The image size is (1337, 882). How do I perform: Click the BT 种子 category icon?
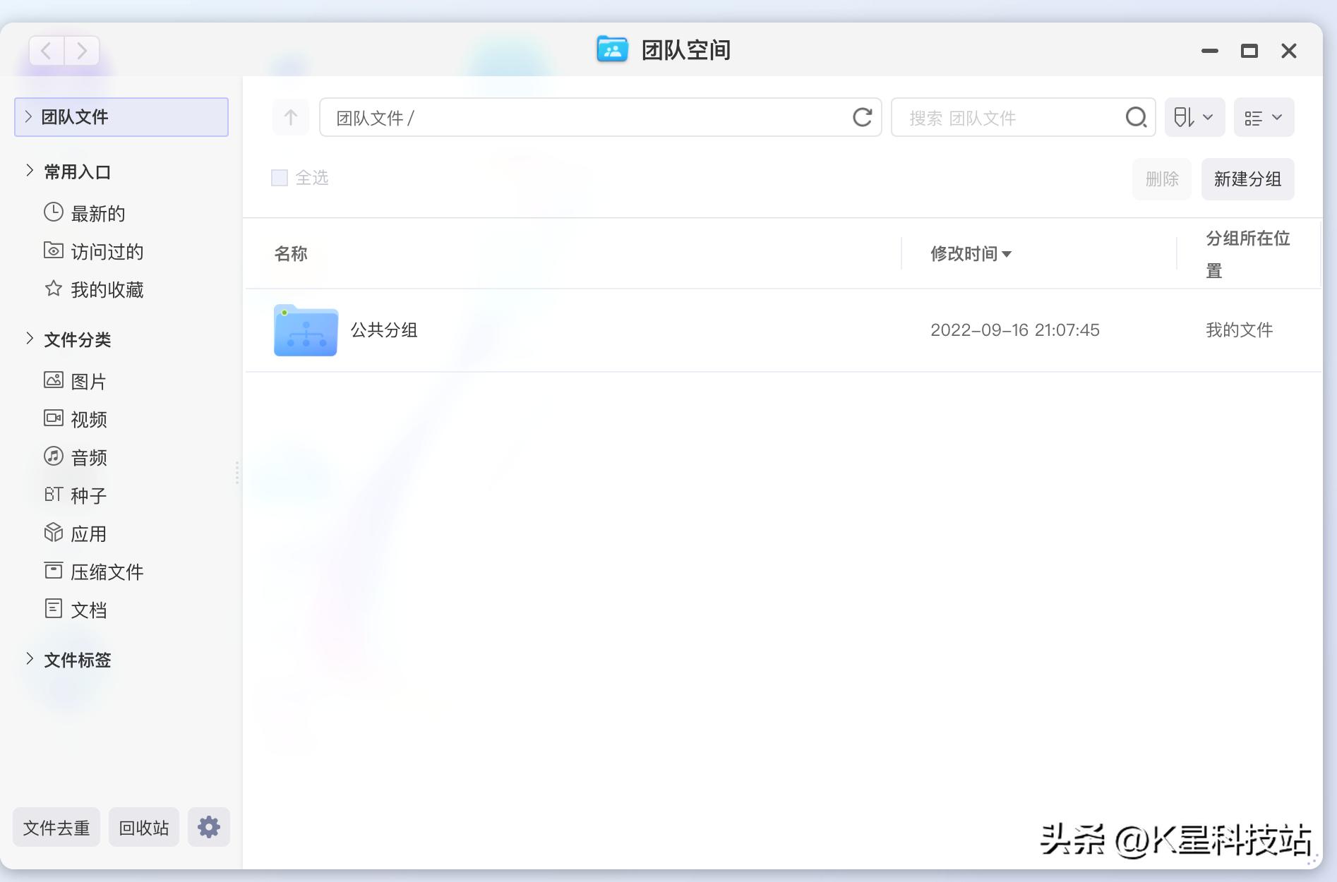point(53,495)
